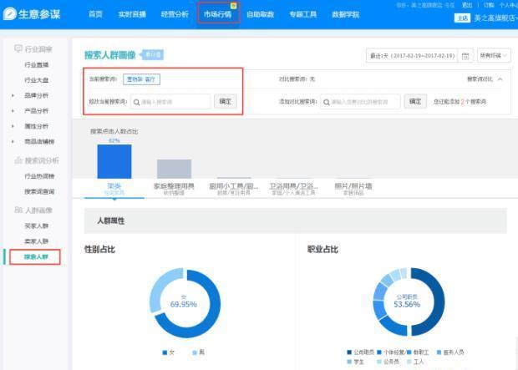This screenshot has width=518, height=370.
Task: Open the 市场行情 nav tab
Action: click(217, 14)
